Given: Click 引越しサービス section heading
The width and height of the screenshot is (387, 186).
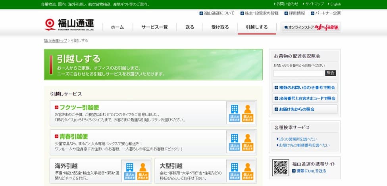Looking at the screenshot, I should pos(66,94).
